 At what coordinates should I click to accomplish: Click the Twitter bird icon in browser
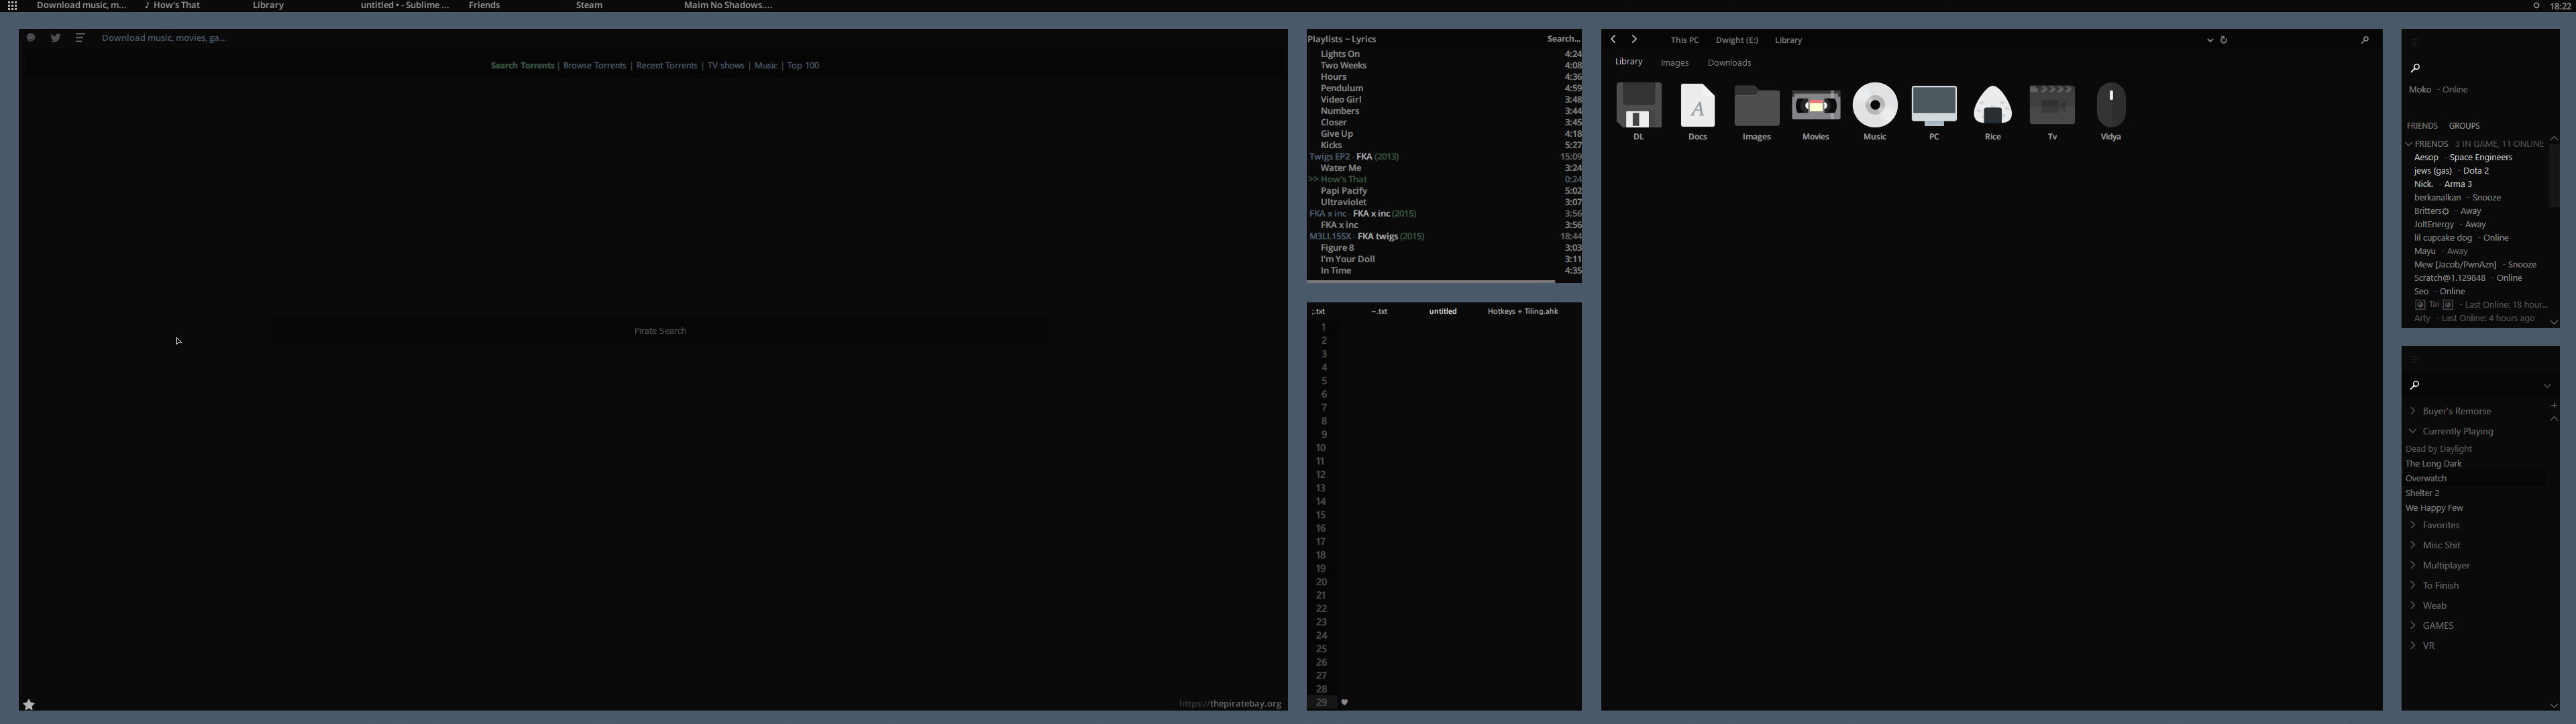55,38
